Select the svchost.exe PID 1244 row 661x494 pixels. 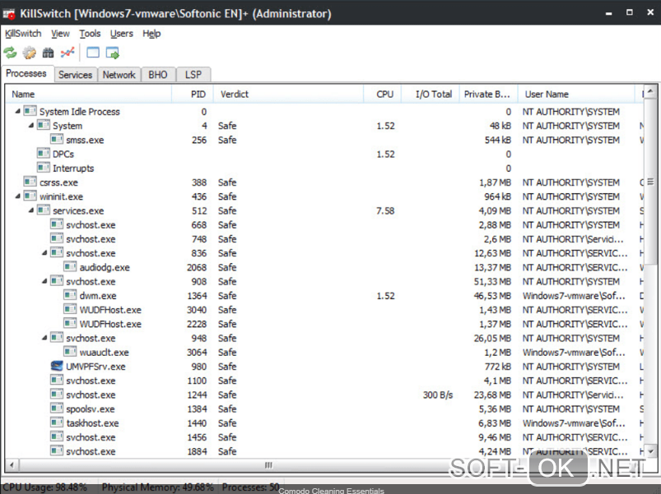324,395
